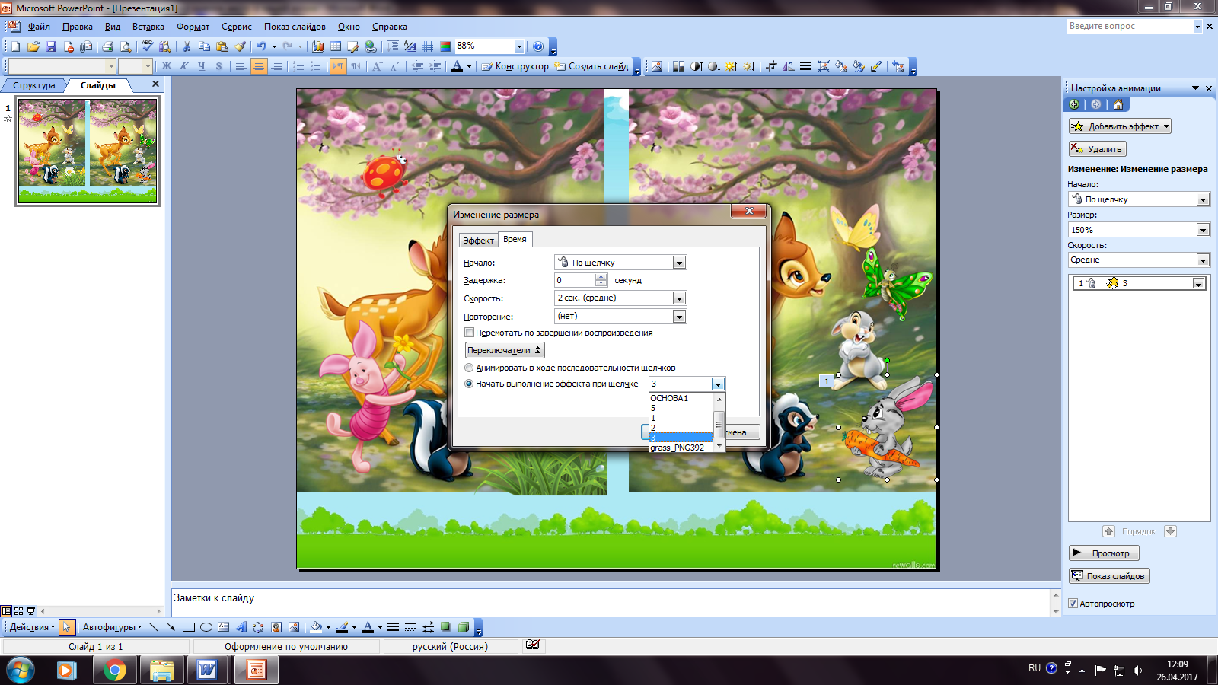Click the Создать слайд button
Screen dimensions: 1218x685
click(591, 66)
